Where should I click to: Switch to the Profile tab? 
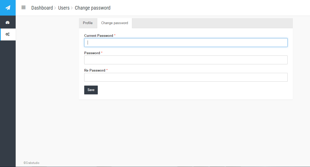coord(88,23)
